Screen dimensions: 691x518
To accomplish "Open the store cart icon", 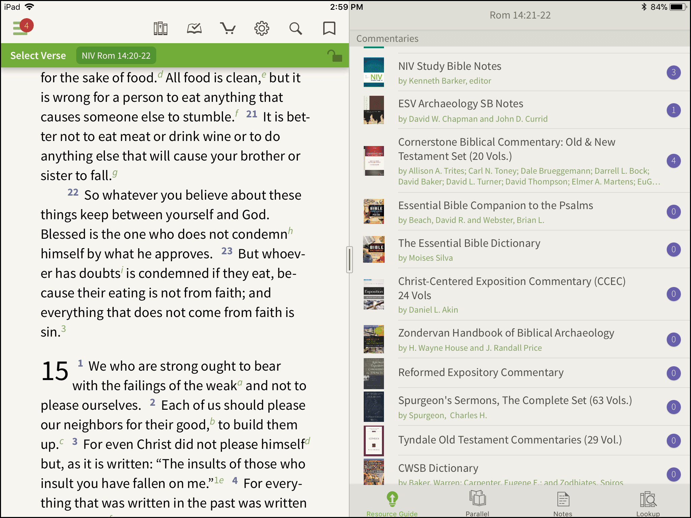I will 228,29.
